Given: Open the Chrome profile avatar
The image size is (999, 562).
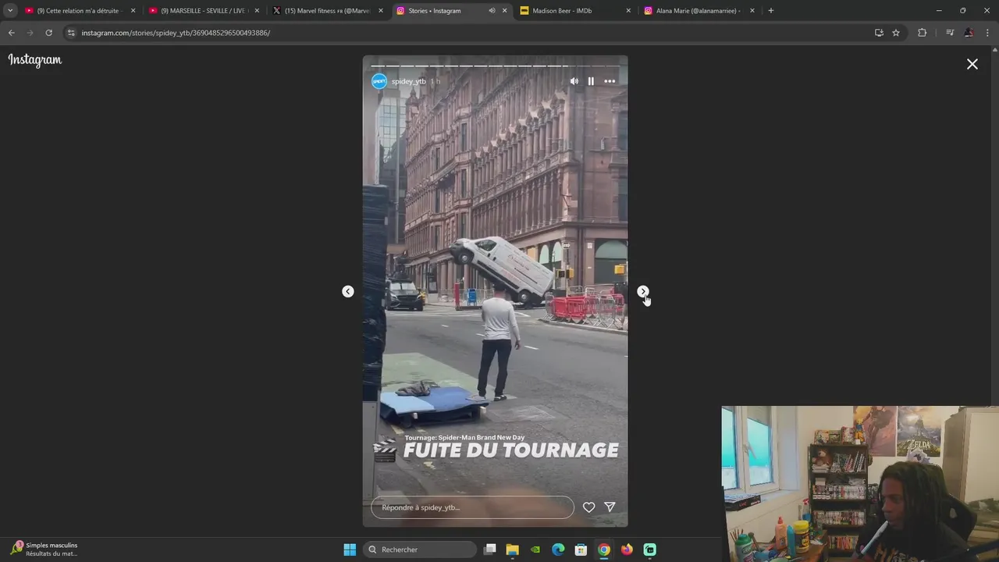Looking at the screenshot, I should (x=969, y=33).
